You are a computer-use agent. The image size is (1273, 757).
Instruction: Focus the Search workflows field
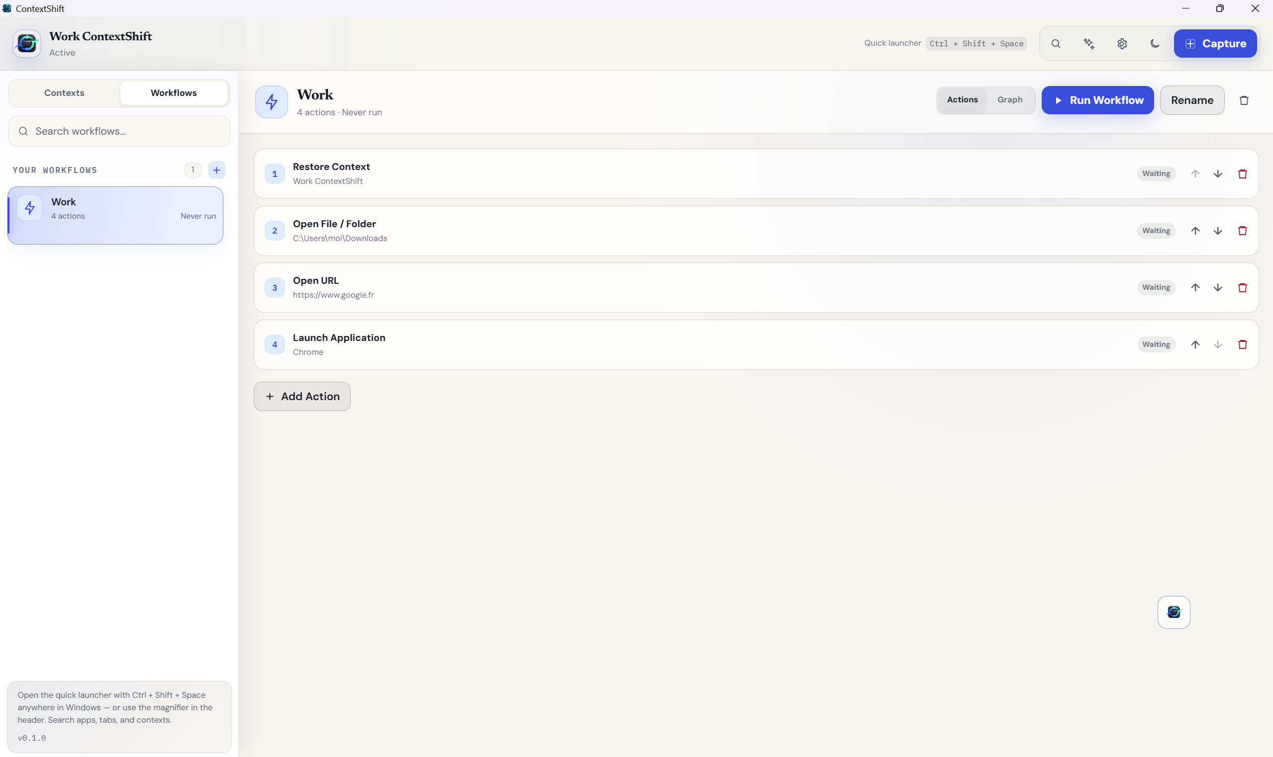point(119,131)
